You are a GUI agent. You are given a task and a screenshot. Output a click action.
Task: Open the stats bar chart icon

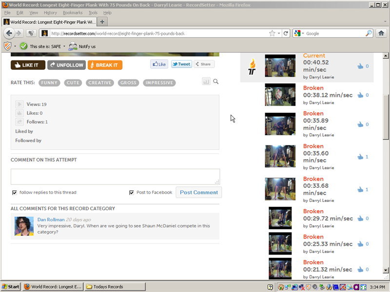tap(206, 81)
